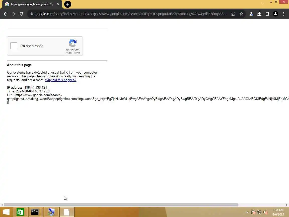Open the volume speaker tray icon
The height and width of the screenshot is (217, 289).
coord(265,212)
